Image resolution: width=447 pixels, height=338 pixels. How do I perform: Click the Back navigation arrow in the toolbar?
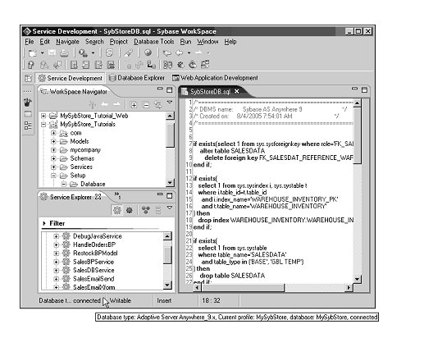180,53
